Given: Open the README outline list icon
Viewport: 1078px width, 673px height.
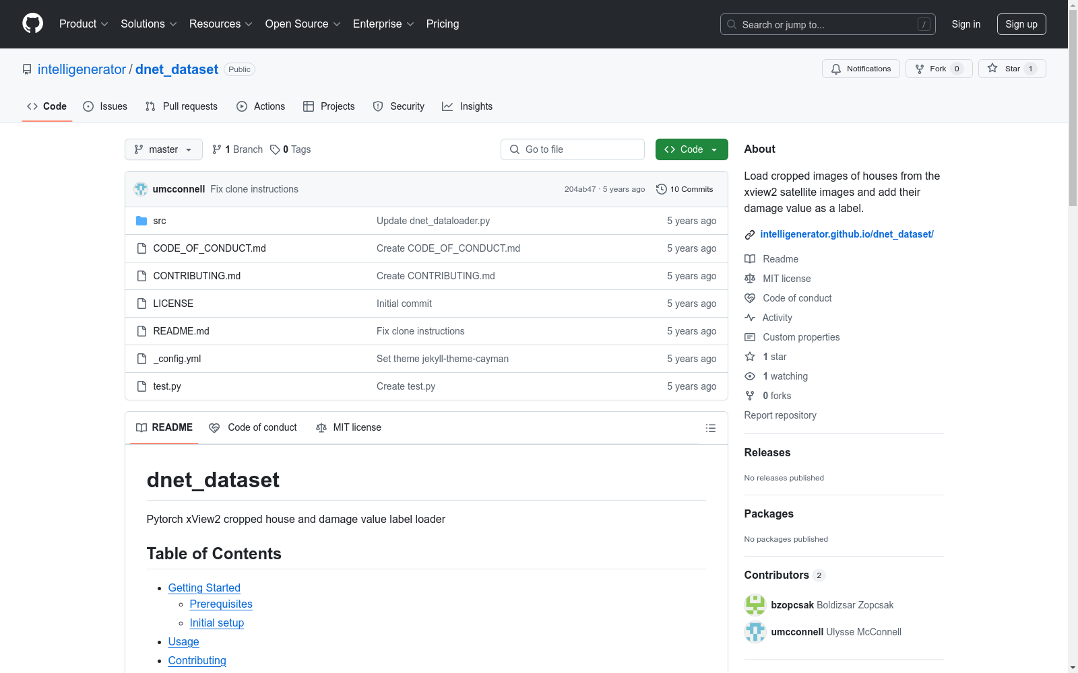Looking at the screenshot, I should point(710,428).
